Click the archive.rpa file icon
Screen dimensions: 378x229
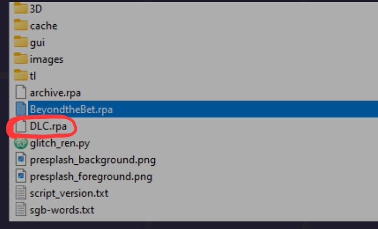click(21, 93)
